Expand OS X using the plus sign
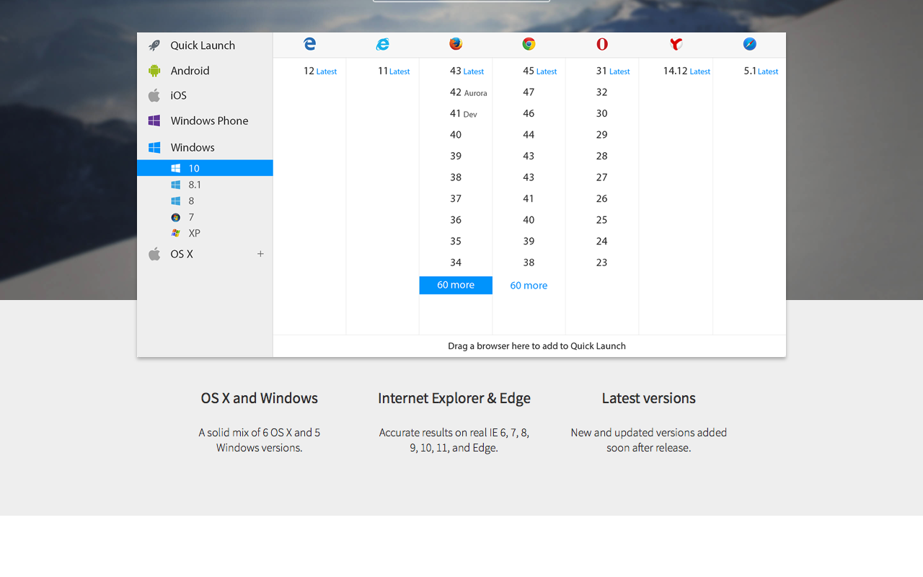Image resolution: width=923 pixels, height=577 pixels. click(260, 254)
